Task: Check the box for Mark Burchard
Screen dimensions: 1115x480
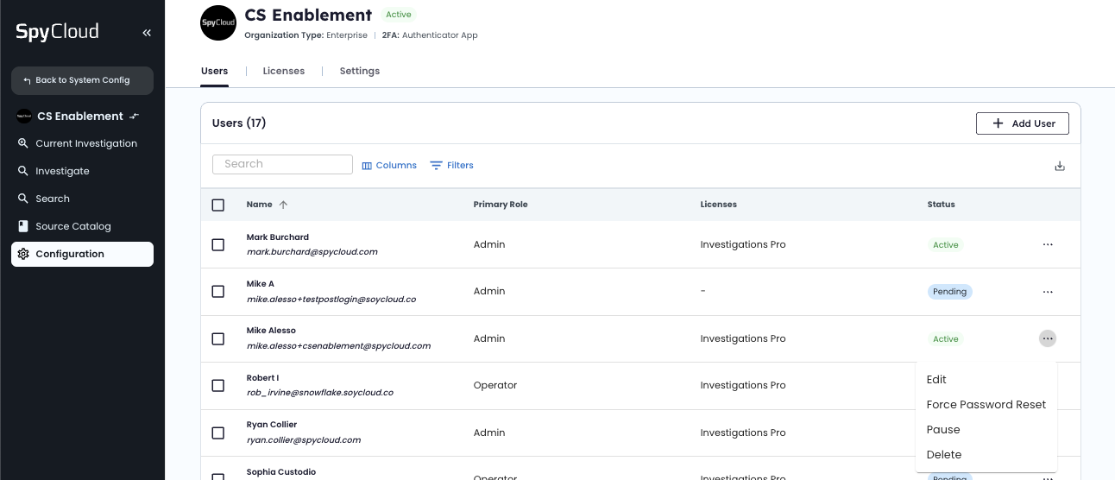Action: click(x=217, y=244)
